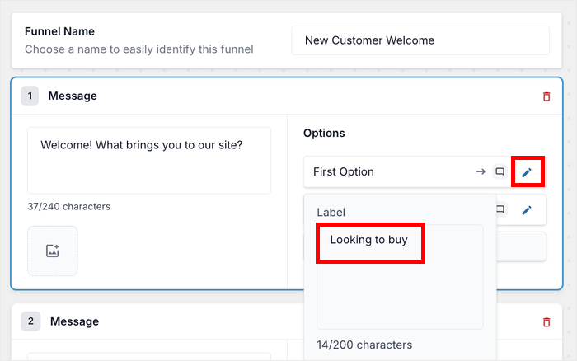Click the pencil icon on the second option
The width and height of the screenshot is (577, 361).
[x=527, y=209]
